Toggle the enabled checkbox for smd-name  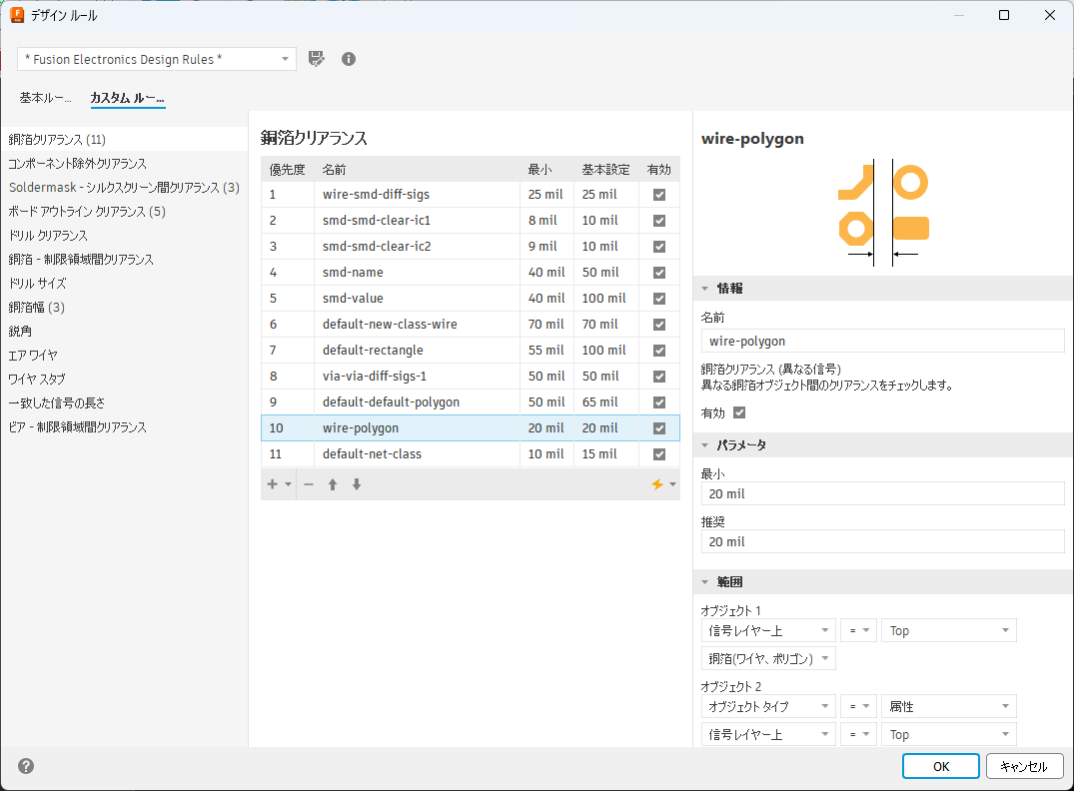659,273
